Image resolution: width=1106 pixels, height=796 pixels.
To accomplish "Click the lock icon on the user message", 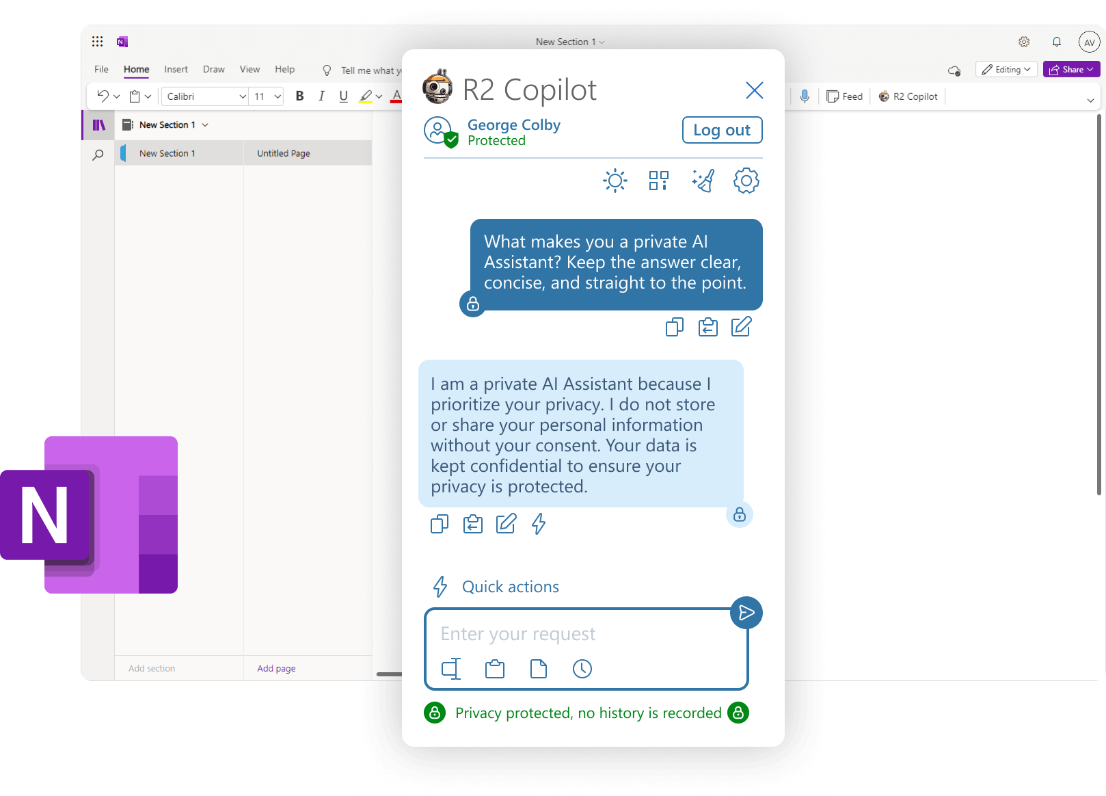I will pyautogui.click(x=473, y=304).
